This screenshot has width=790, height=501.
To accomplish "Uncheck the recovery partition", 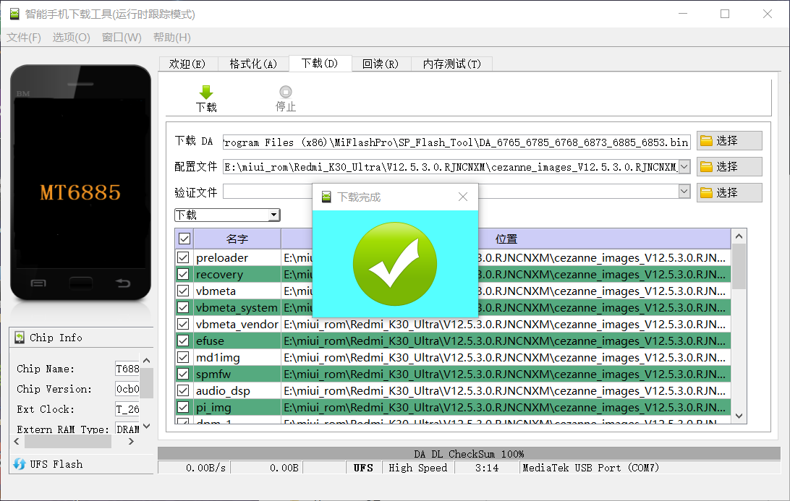I will point(183,275).
